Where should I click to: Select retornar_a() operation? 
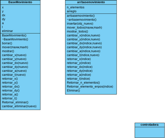[x=10, y=94]
